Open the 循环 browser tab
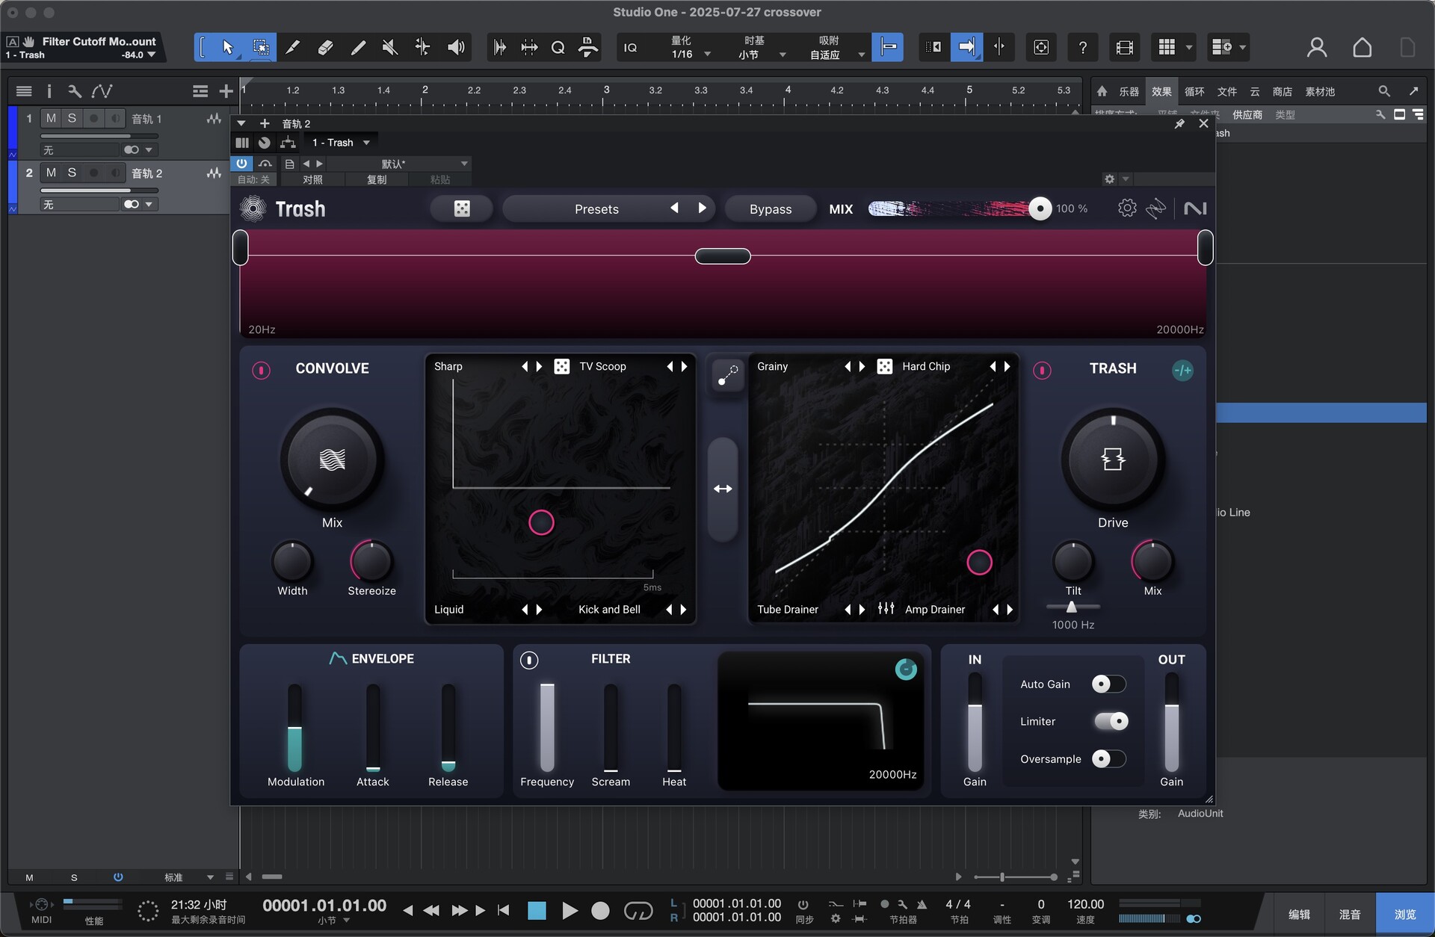 pyautogui.click(x=1194, y=91)
